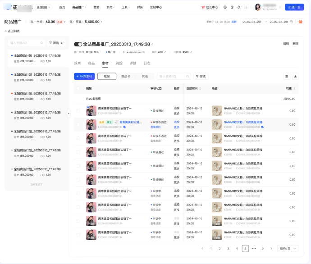The image size is (311, 264).
Task: Expand account balance 60.00 details
Action: click(x=65, y=22)
